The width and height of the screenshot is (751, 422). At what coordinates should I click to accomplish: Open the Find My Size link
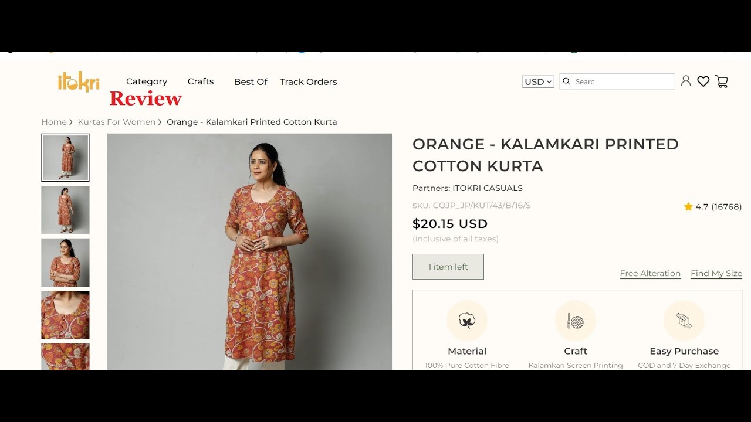tap(716, 274)
